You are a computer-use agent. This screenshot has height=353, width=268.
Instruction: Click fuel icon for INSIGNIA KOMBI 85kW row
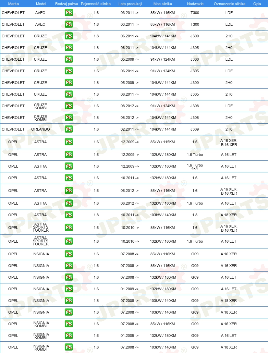[69, 324]
